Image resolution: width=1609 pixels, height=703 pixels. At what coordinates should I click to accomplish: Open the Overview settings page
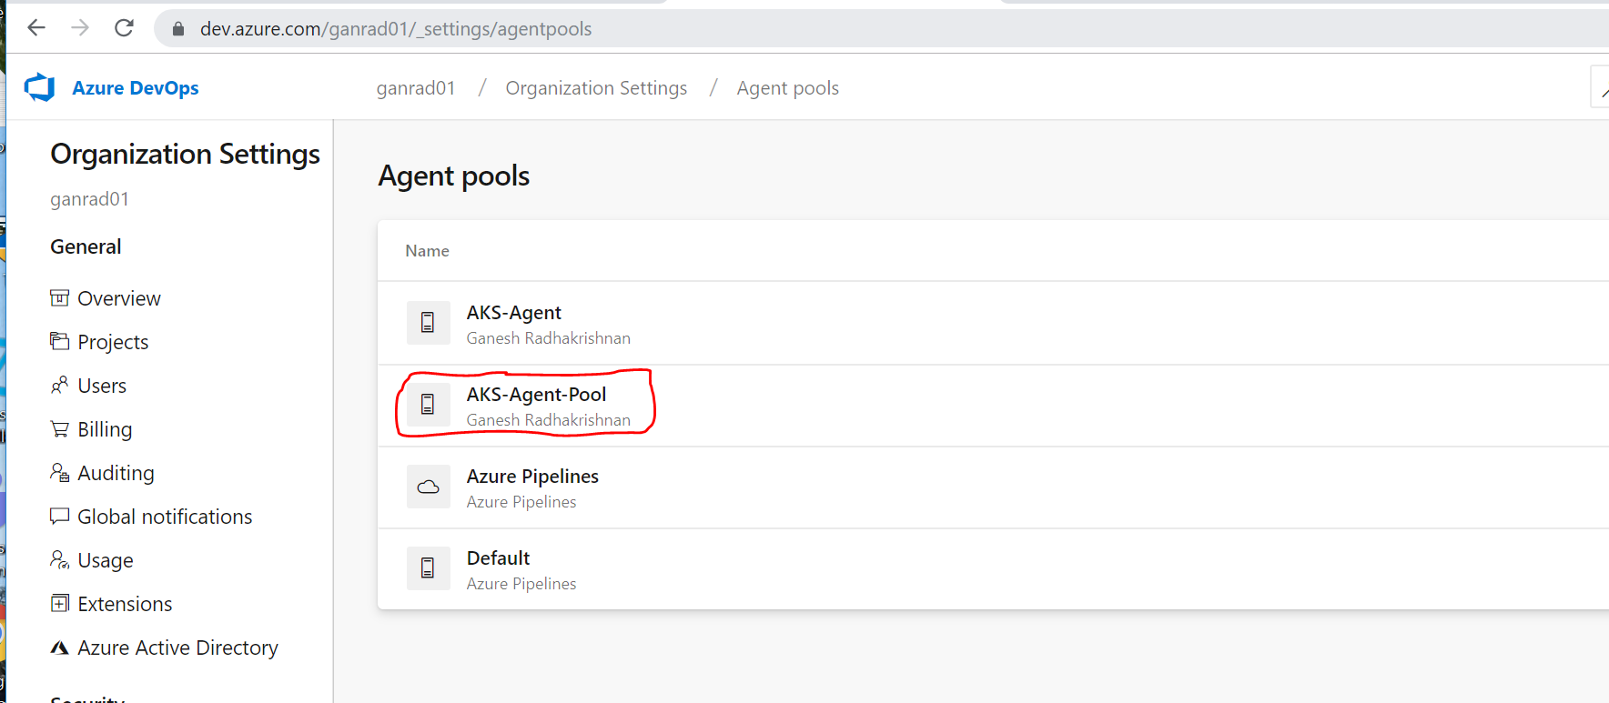pyautogui.click(x=119, y=298)
